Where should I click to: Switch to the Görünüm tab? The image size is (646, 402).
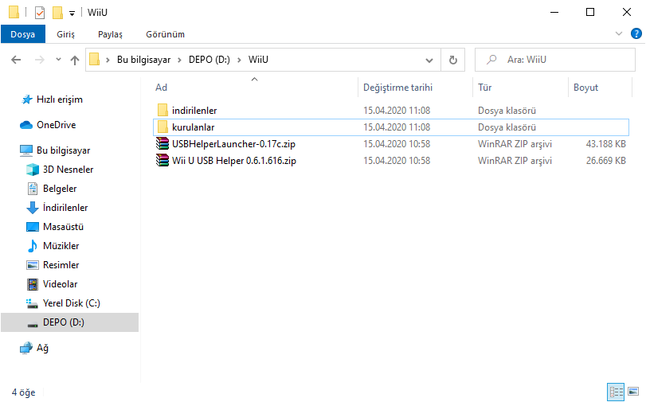[165, 34]
